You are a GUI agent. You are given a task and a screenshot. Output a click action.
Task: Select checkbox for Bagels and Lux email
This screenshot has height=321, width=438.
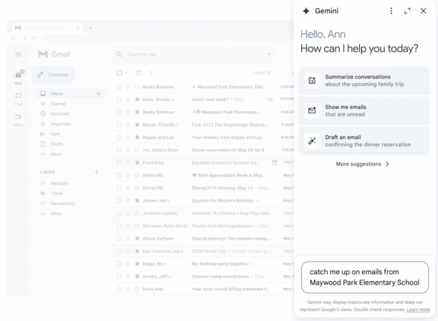pyautogui.click(x=119, y=138)
